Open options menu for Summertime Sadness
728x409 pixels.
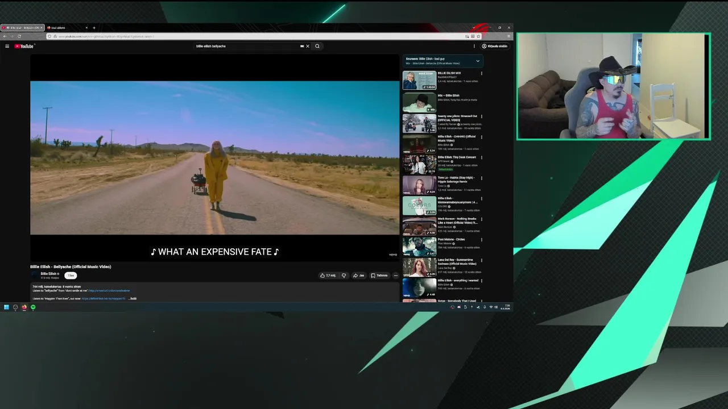coord(482,260)
